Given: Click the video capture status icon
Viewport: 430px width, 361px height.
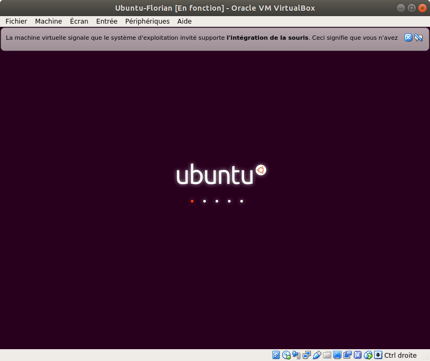Looking at the screenshot, I should point(348,355).
